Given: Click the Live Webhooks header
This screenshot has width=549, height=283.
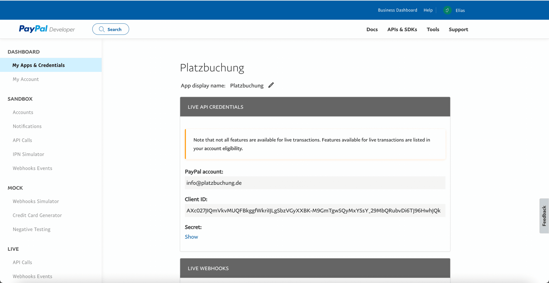Looking at the screenshot, I should (x=315, y=268).
